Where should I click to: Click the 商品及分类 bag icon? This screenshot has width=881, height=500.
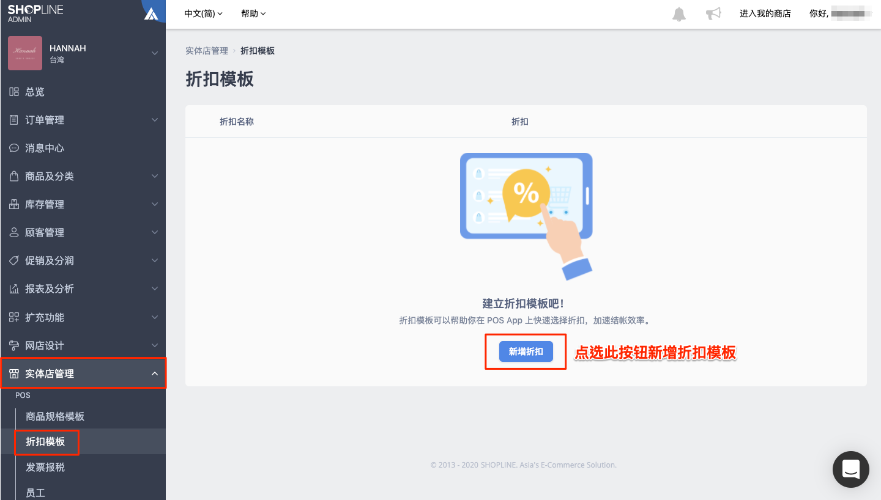tap(14, 176)
